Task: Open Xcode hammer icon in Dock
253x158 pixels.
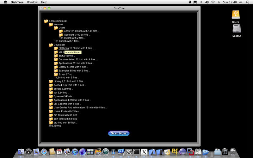Action: pos(152,152)
